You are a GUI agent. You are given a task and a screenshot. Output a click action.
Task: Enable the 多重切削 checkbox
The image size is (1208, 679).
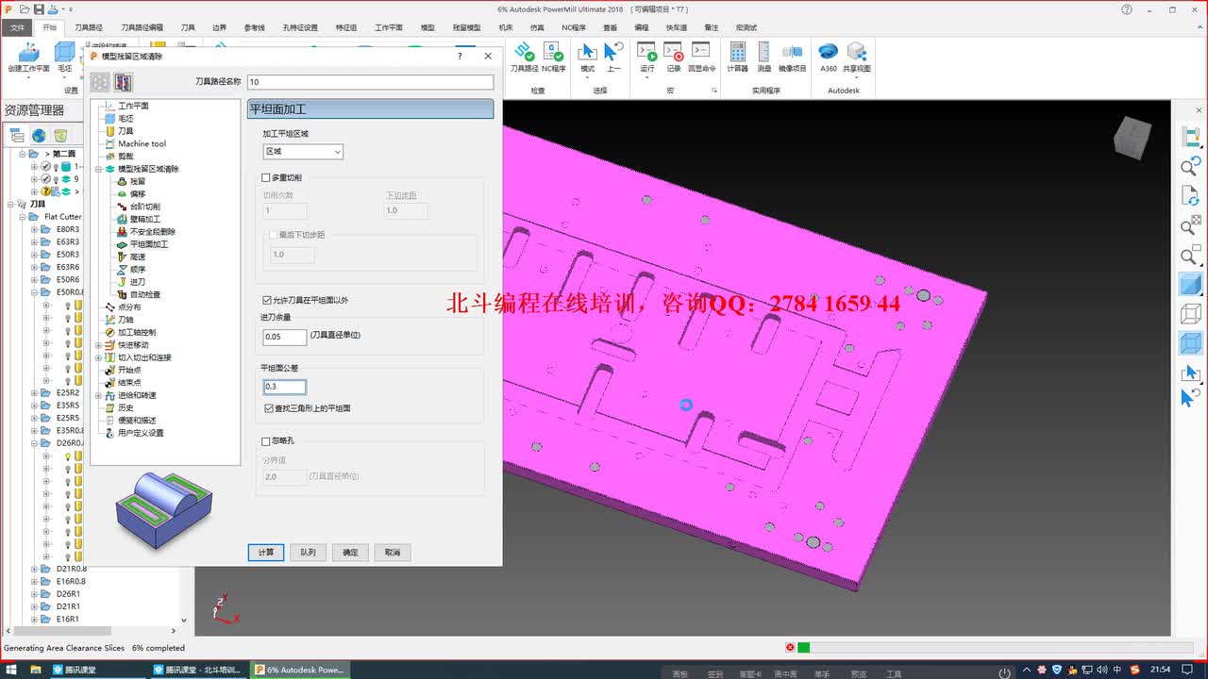(266, 177)
